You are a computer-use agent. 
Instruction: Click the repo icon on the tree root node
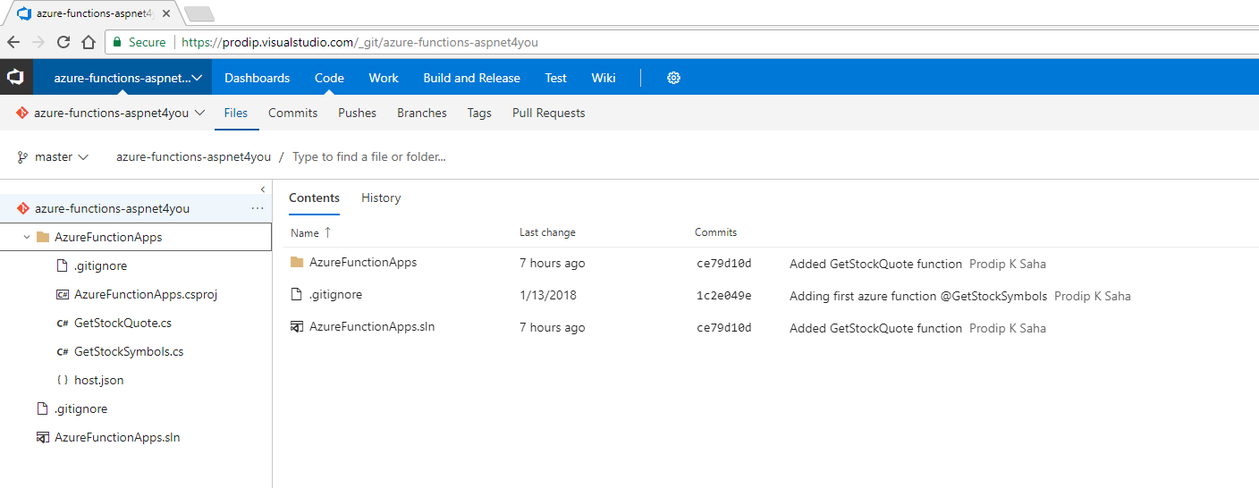click(22, 208)
